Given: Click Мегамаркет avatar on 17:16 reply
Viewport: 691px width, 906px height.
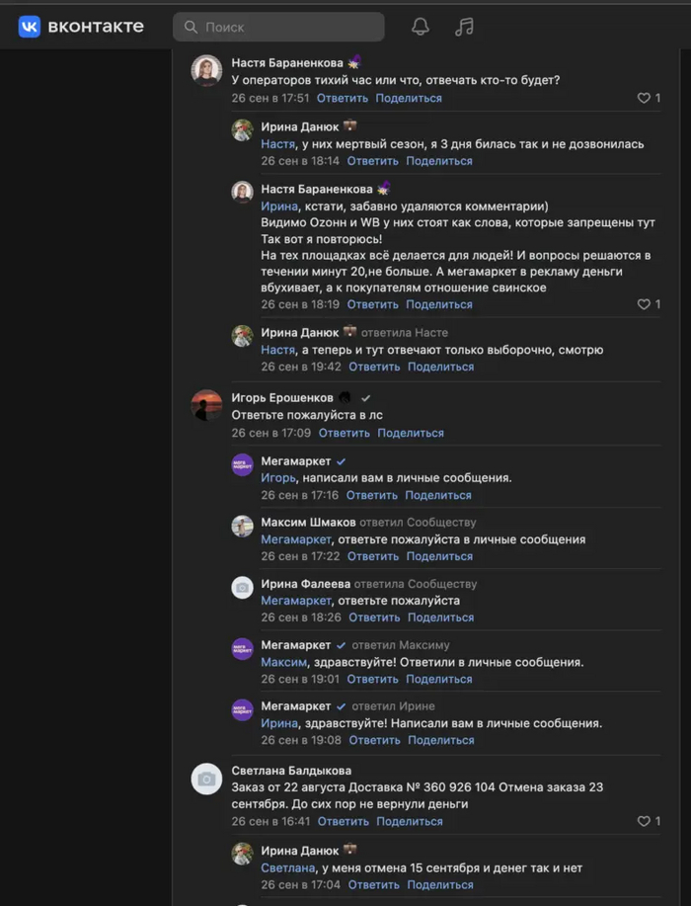Looking at the screenshot, I should point(243,464).
